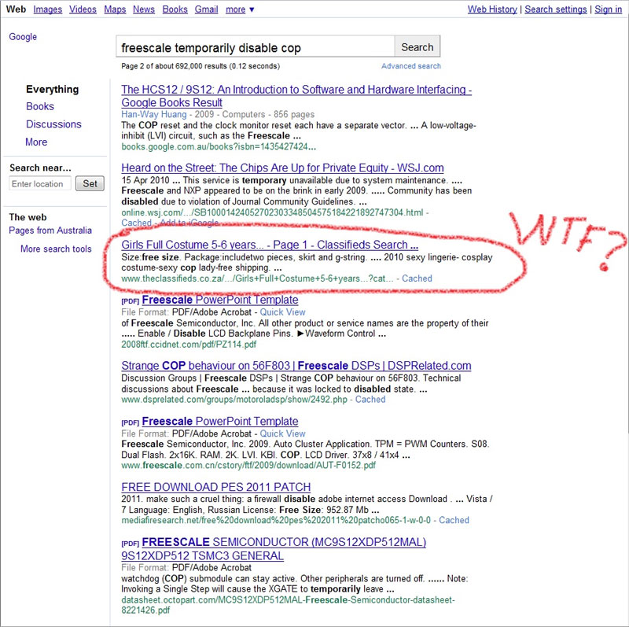Focus the search query input field

[255, 47]
